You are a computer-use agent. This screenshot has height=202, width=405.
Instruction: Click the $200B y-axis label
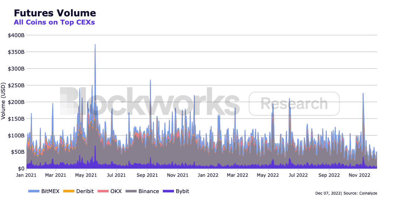tap(17, 102)
